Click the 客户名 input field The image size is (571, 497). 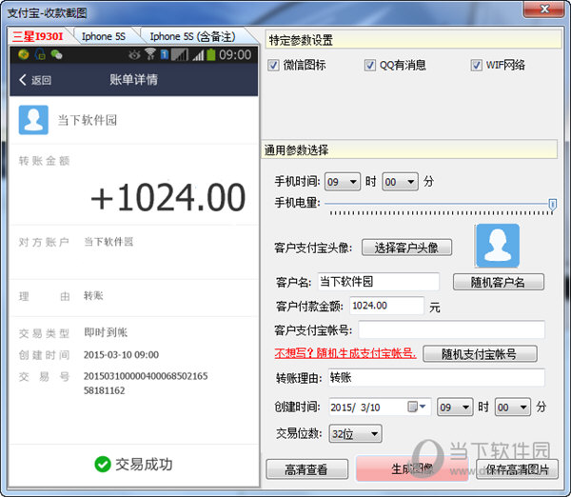(x=379, y=282)
